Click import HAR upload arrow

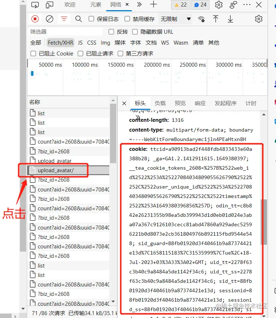(215, 19)
